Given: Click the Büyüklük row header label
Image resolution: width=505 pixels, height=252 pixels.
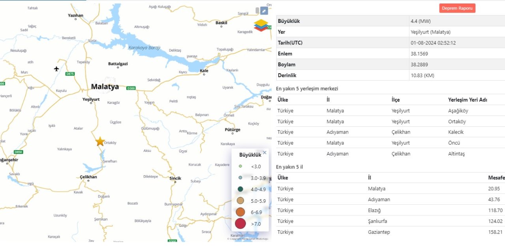Looking at the screenshot, I should (x=289, y=21).
